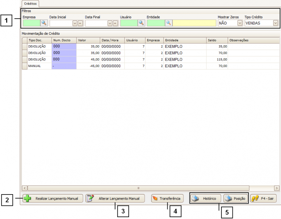Sort by the Valor column header

coord(88,40)
